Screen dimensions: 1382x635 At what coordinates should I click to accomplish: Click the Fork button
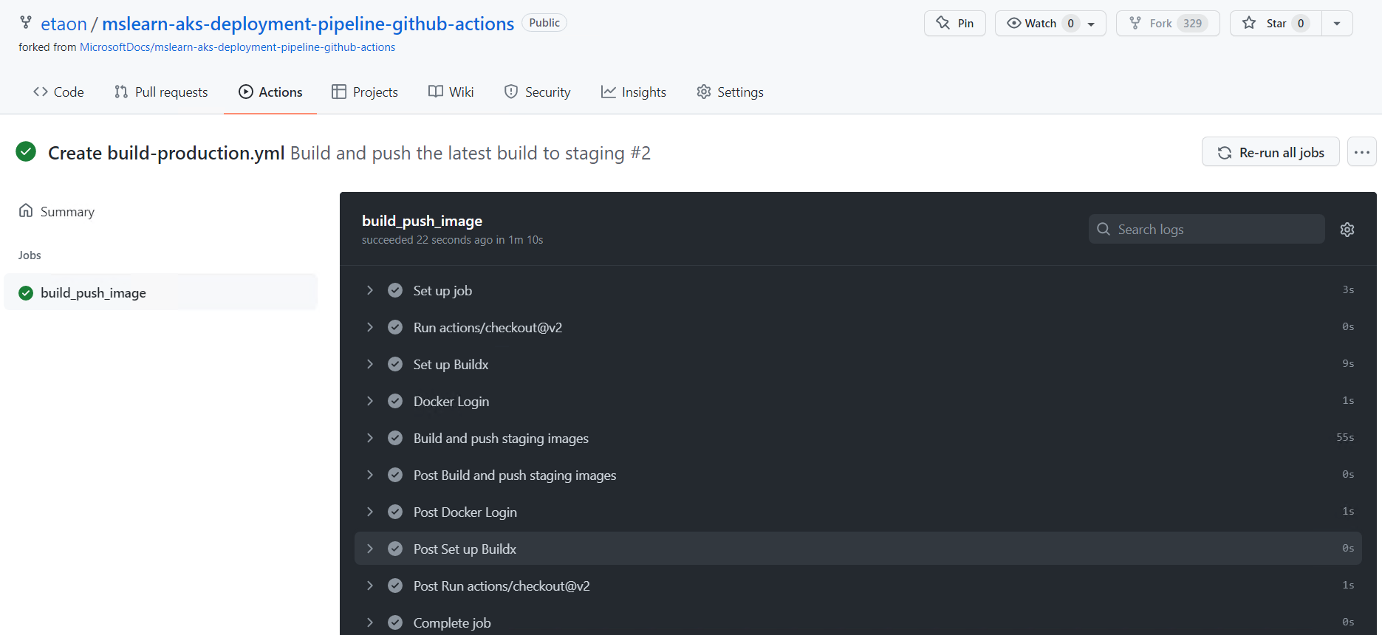click(1168, 24)
